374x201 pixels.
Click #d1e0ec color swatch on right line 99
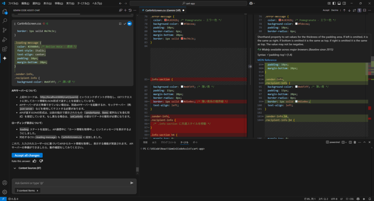pos(297,102)
